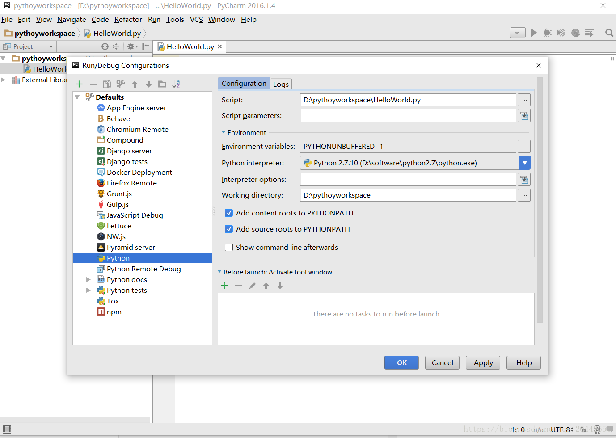Select Configuration tab
The image size is (616, 438).
pyautogui.click(x=244, y=84)
